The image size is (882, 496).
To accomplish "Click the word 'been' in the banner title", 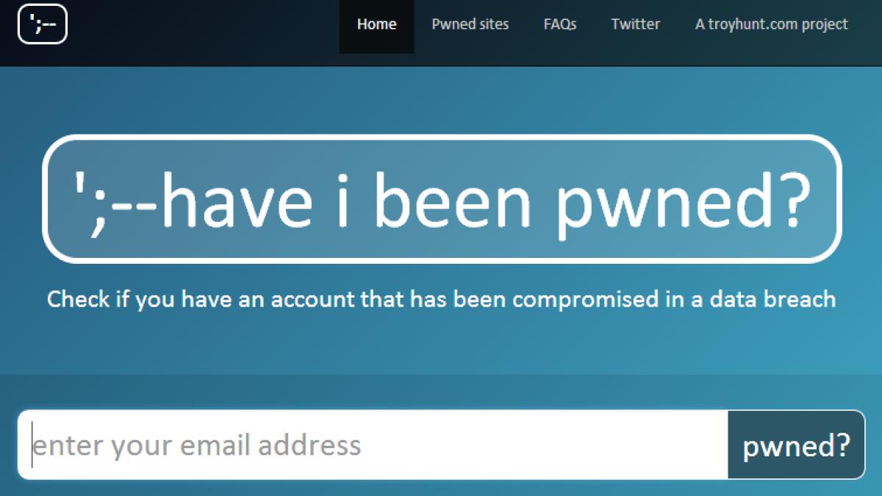I will [x=451, y=198].
